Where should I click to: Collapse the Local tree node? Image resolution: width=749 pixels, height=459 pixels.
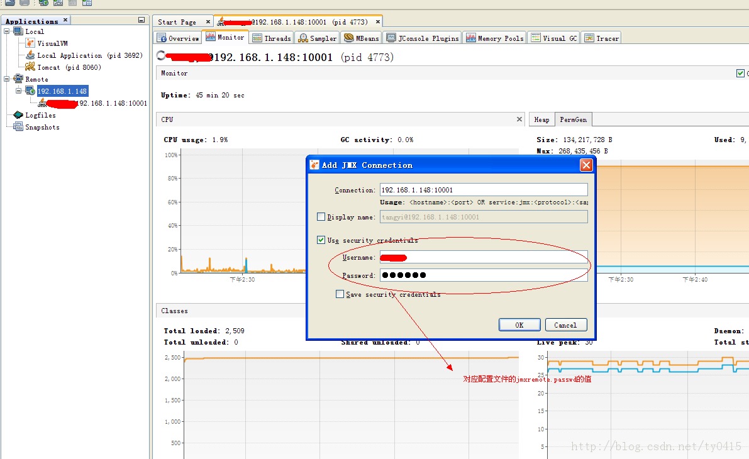(x=7, y=31)
